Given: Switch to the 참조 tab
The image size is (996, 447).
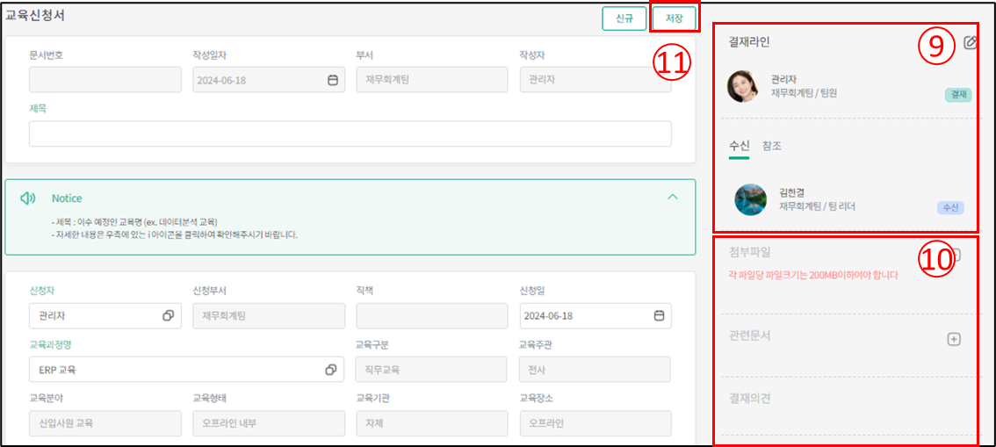Looking at the screenshot, I should point(772,146).
